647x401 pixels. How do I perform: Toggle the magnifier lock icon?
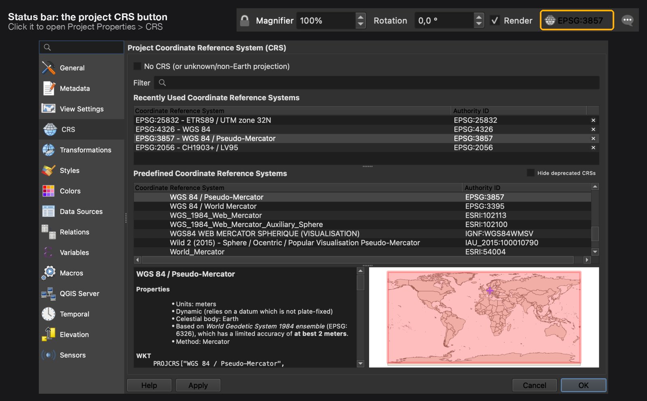[x=245, y=20]
